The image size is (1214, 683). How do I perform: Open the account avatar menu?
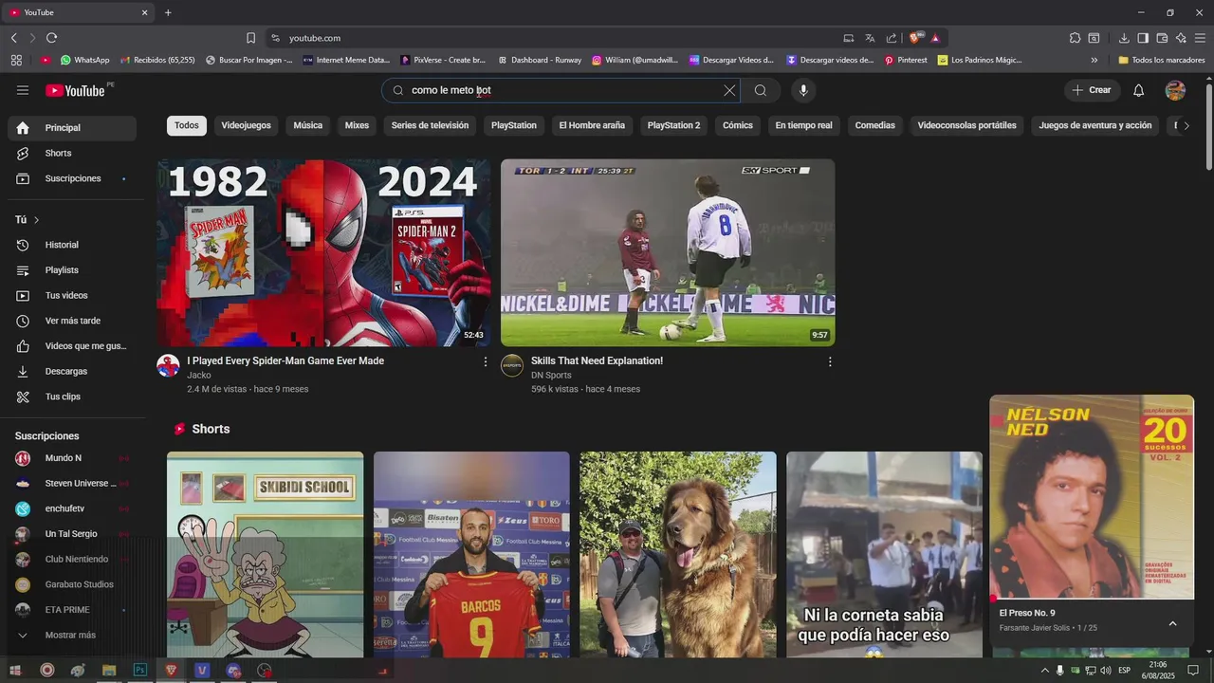[x=1175, y=90]
